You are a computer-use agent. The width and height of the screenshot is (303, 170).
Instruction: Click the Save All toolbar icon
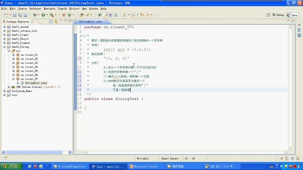[x=20, y=15]
